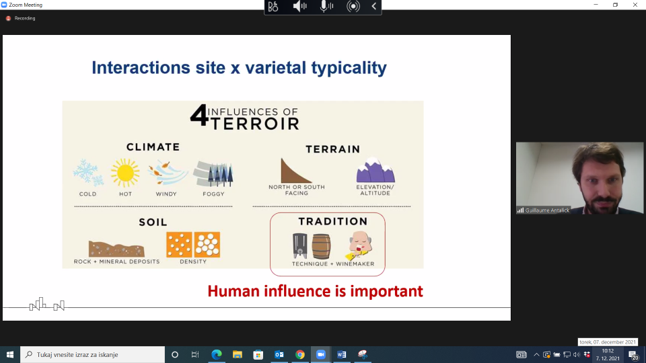Image resolution: width=646 pixels, height=363 pixels.
Task: Open the notification center with 20 alerts
Action: 634,354
